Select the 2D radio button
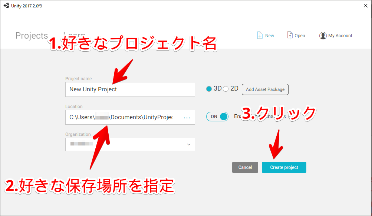The width and height of the screenshot is (372, 216). [225, 89]
